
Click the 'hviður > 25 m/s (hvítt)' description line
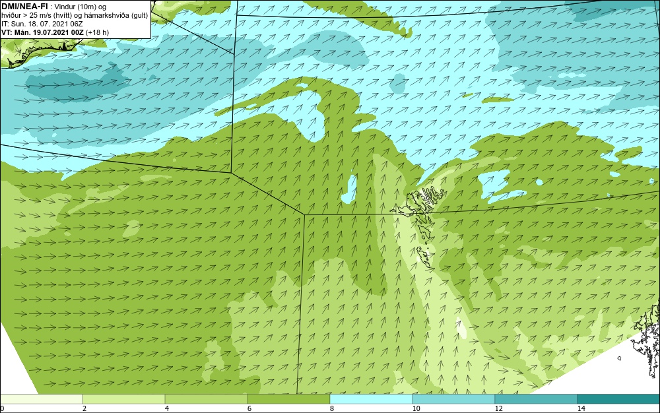tap(75, 16)
